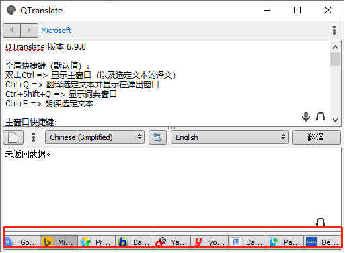Clear text with the blank page icon
The height and width of the screenshot is (253, 345).
(13, 137)
